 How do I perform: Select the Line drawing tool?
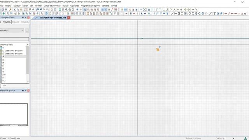pos(172,14)
